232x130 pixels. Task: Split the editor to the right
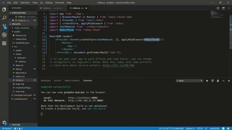click(223, 8)
